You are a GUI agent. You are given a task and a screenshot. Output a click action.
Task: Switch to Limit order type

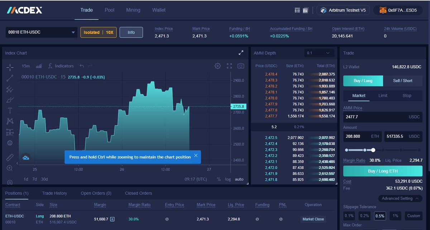(x=383, y=95)
